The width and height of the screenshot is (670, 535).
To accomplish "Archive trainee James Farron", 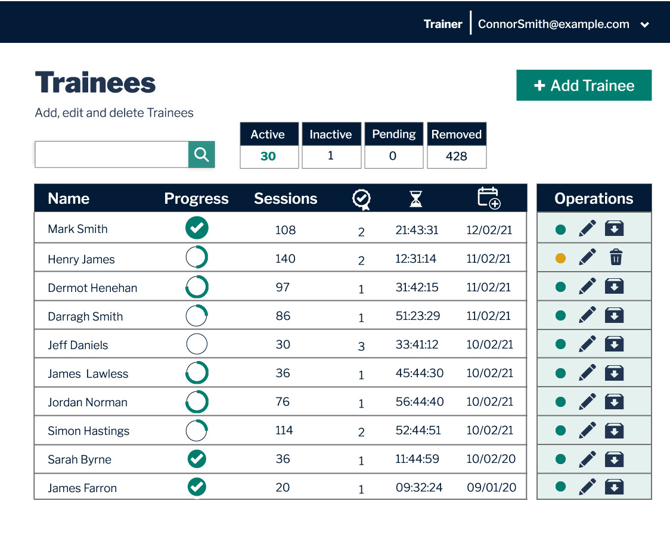I will (614, 487).
